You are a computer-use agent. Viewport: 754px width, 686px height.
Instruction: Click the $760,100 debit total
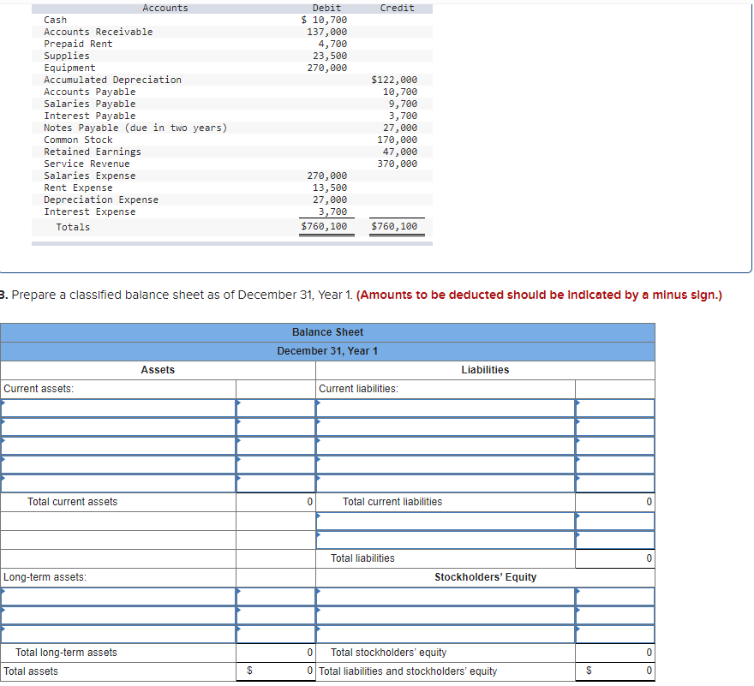(x=324, y=226)
